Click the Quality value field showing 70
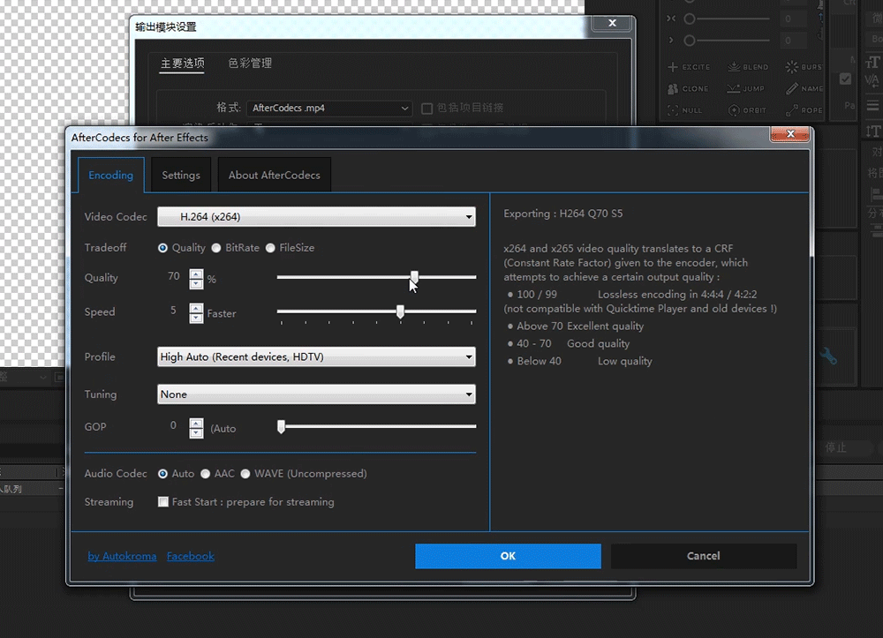 pos(173,276)
